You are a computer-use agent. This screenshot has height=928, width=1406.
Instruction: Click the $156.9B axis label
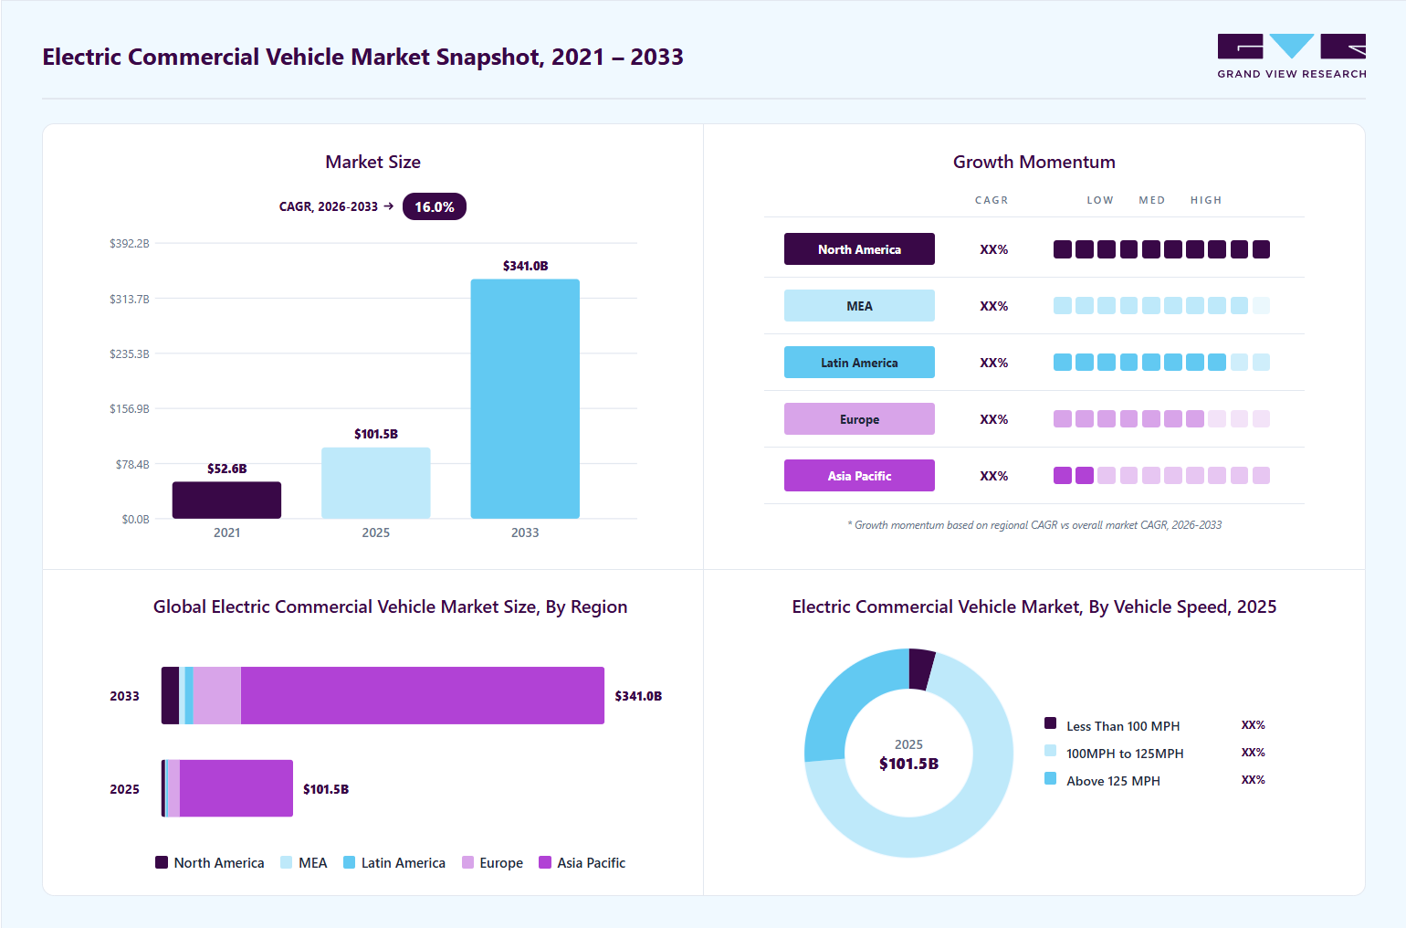click(x=130, y=409)
